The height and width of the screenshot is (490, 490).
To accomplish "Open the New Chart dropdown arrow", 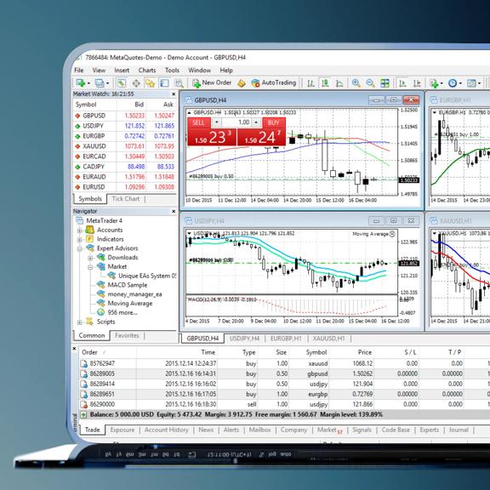I will (x=88, y=83).
